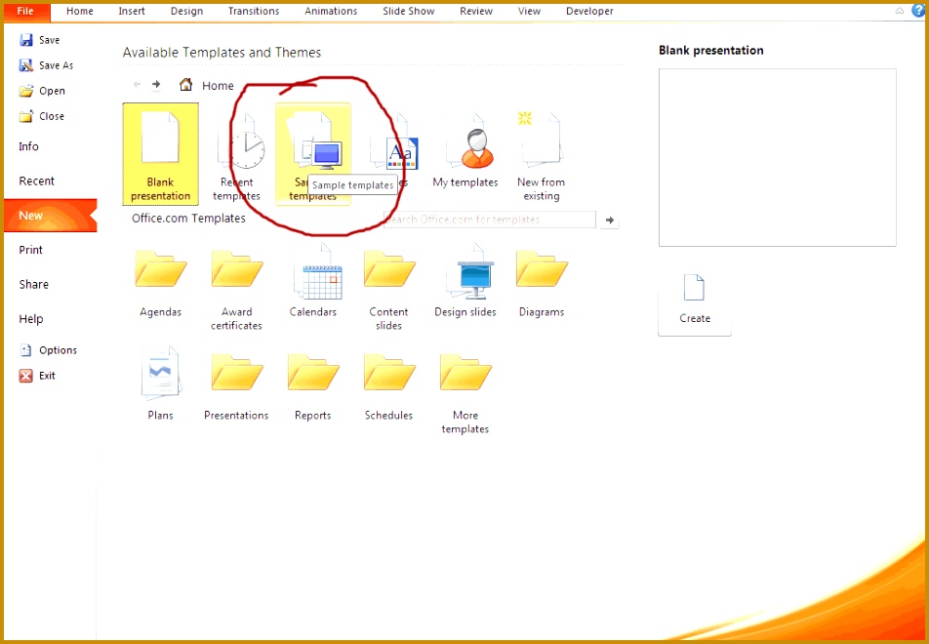Go to template Home via house icon

(186, 85)
